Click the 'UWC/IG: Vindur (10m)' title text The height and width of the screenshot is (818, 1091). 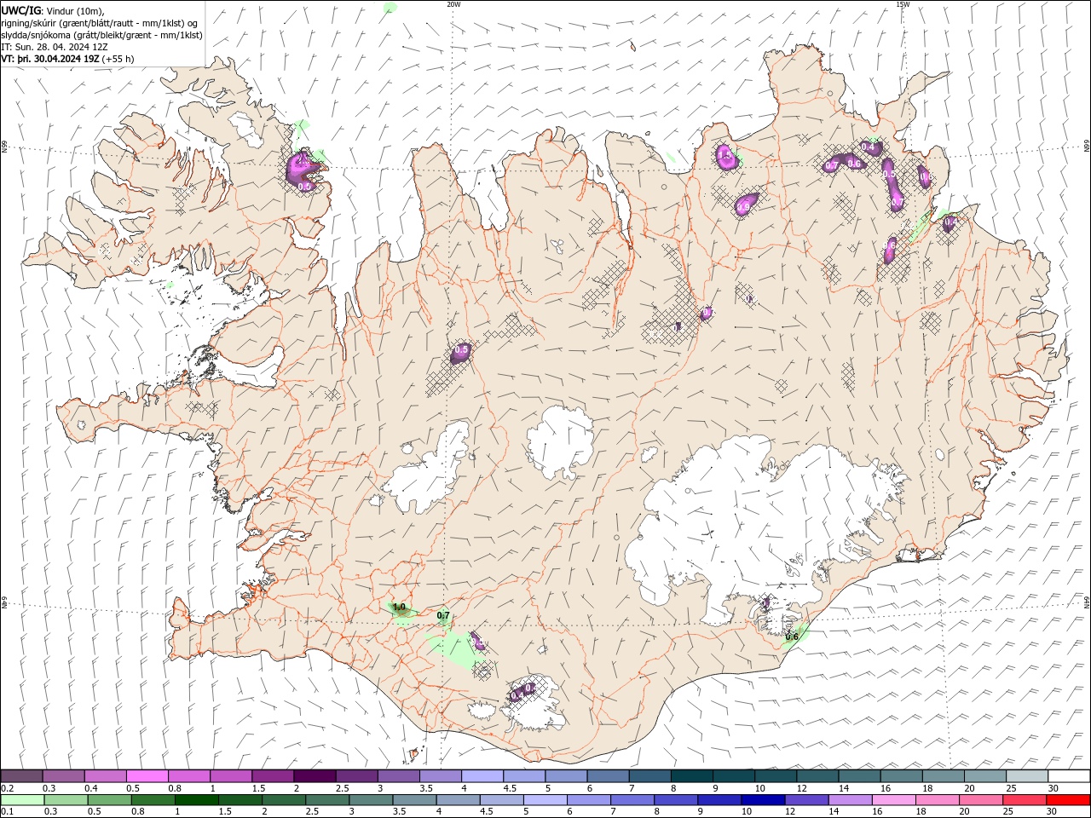pos(53,10)
